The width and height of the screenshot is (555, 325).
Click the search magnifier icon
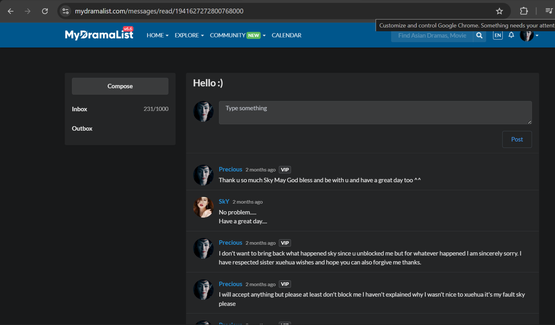tap(479, 36)
